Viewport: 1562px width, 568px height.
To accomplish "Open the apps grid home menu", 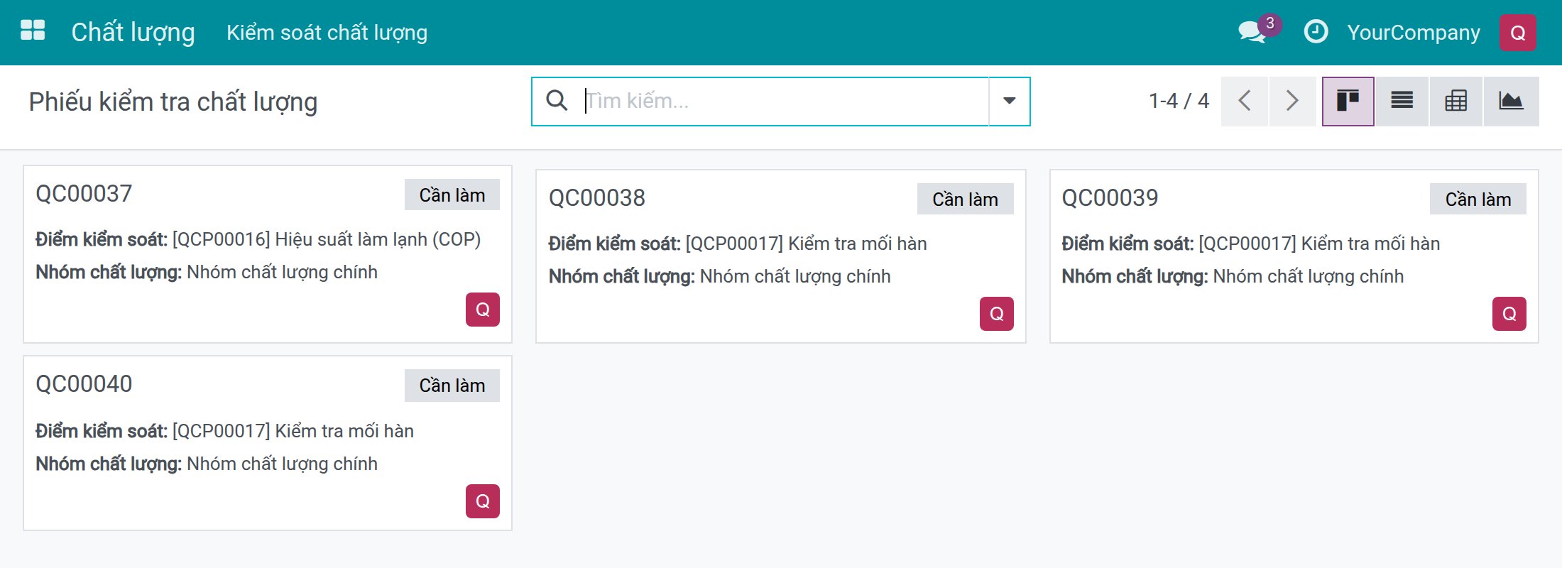I will [x=33, y=31].
